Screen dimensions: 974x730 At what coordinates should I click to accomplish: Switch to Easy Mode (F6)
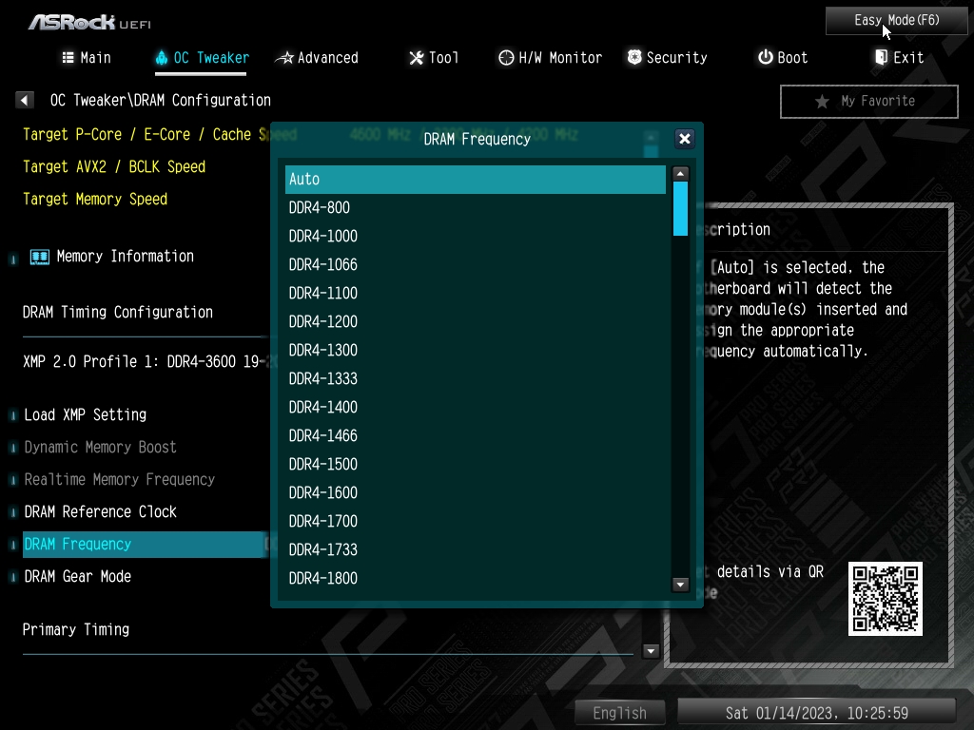pos(896,21)
